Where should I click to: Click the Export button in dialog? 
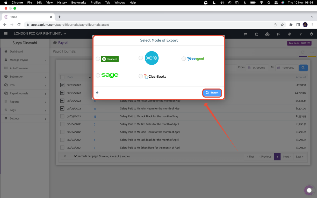(x=212, y=93)
